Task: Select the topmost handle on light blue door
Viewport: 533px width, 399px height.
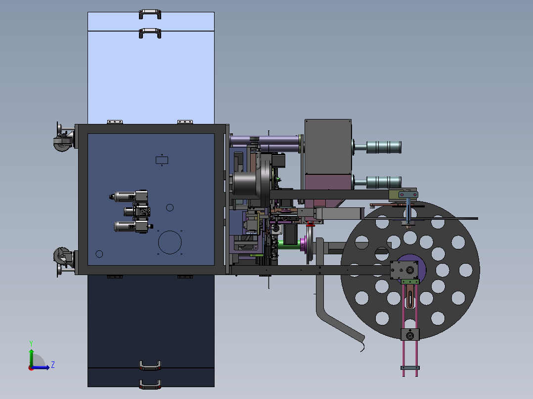Action: coord(150,14)
